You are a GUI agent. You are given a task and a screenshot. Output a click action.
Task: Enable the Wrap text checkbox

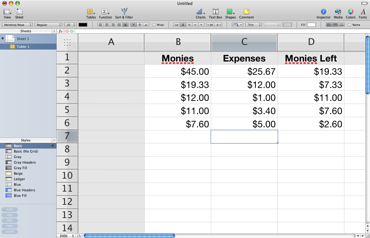coord(154,25)
